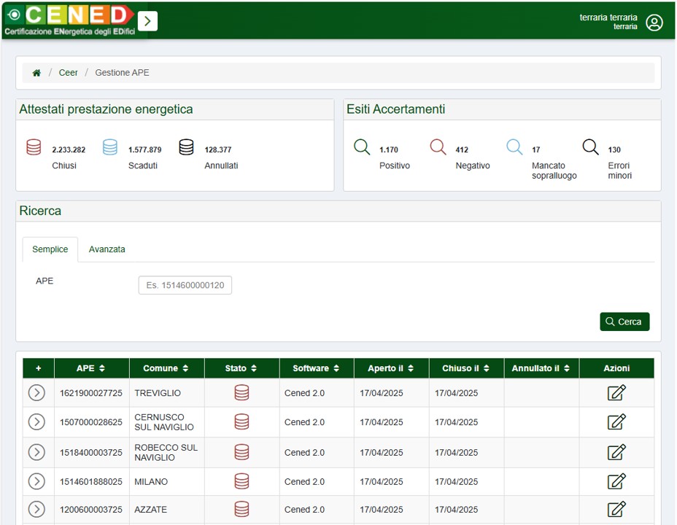Viewport: 677px width, 525px height.
Task: Sort the table by Software column
Action: [317, 368]
